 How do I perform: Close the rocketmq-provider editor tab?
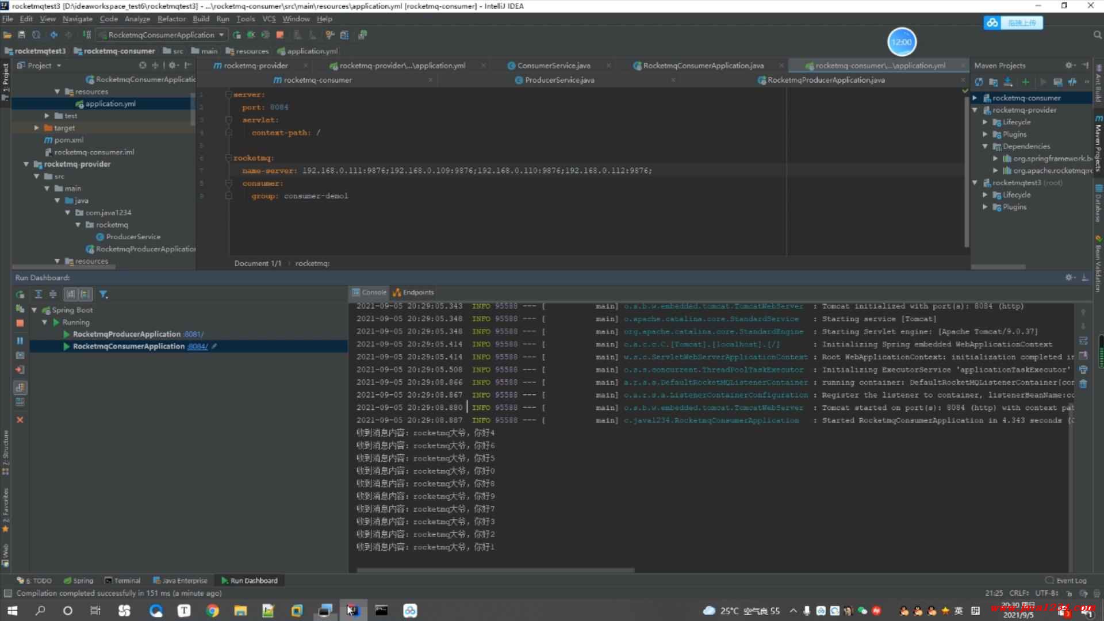(305, 66)
